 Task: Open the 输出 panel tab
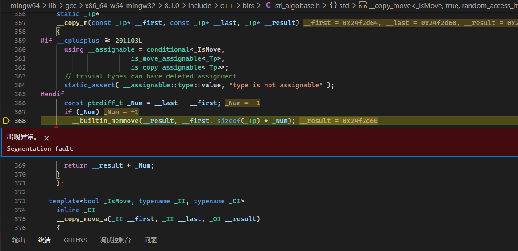(18, 240)
